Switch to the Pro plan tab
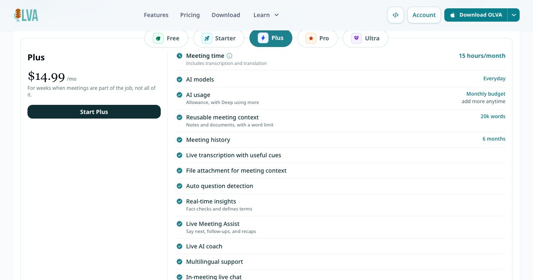 click(317, 38)
